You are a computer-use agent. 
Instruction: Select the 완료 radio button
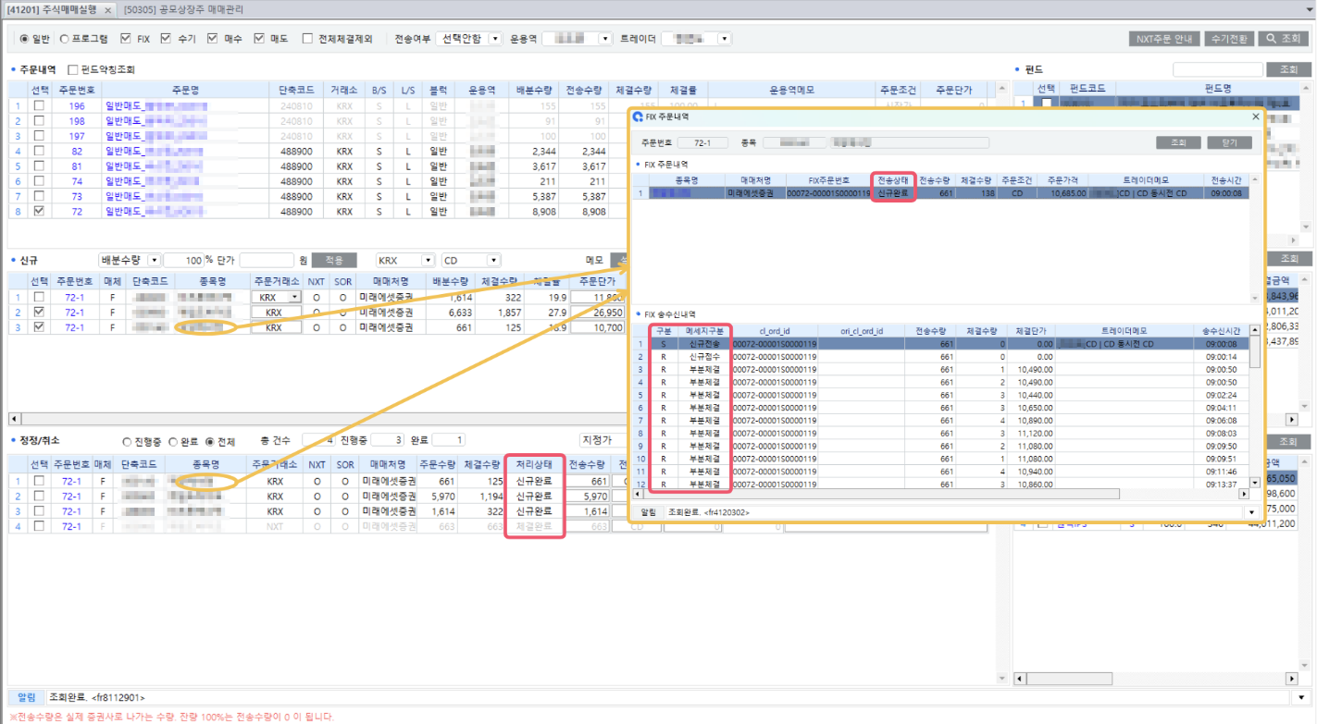coord(172,442)
